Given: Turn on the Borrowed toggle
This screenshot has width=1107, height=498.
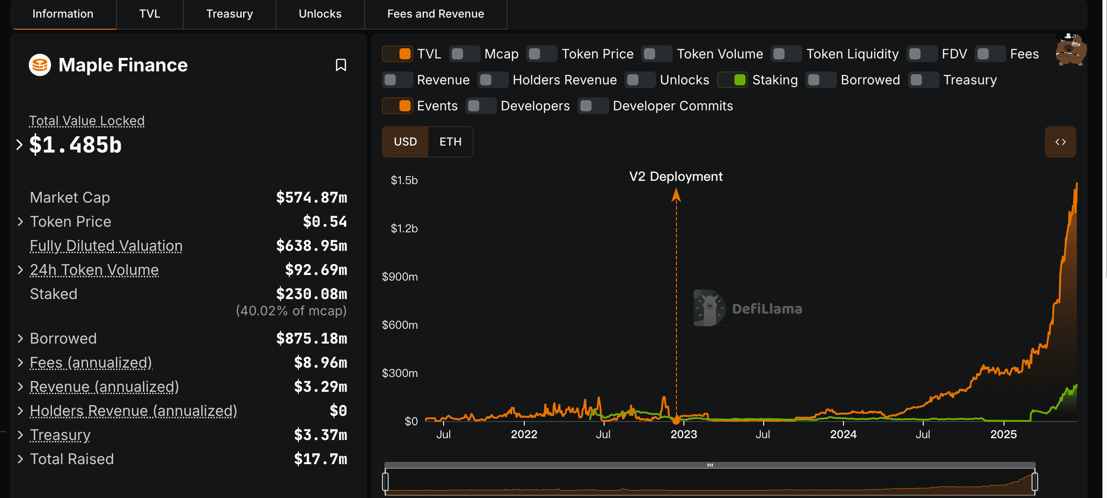Looking at the screenshot, I should 821,80.
